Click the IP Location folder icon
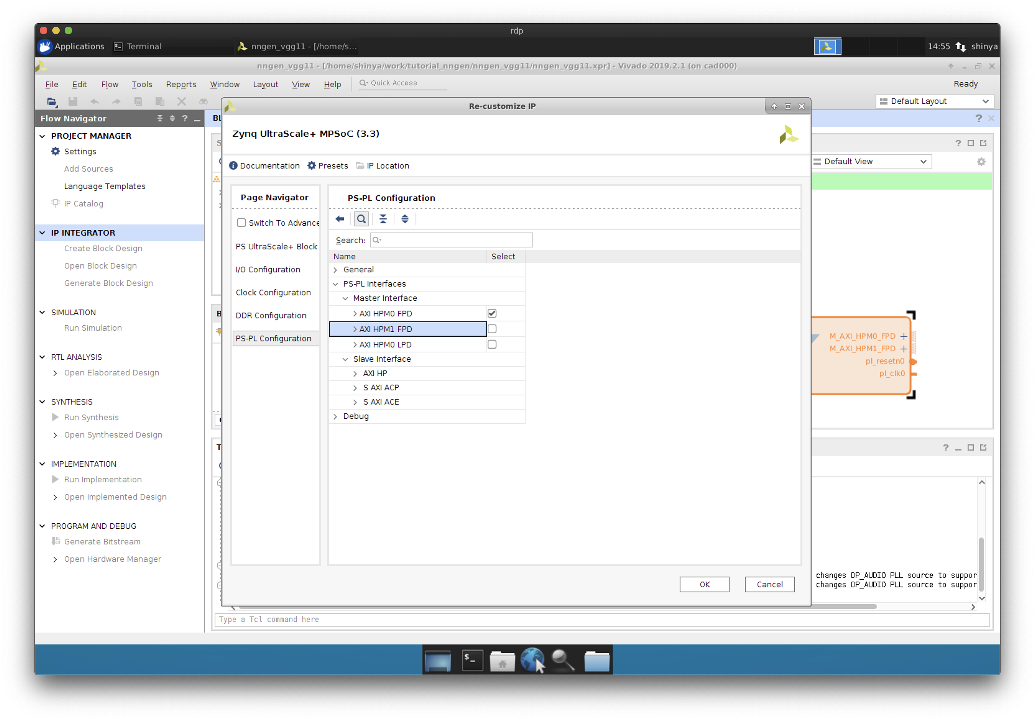 [360, 166]
